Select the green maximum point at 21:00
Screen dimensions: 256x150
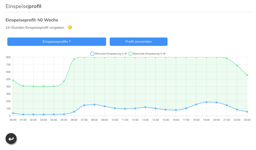click(227, 58)
